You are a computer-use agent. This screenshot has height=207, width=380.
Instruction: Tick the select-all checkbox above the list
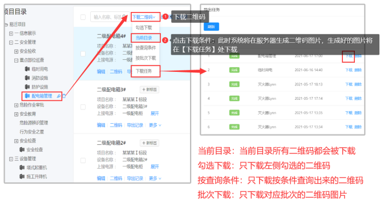[x=83, y=17]
